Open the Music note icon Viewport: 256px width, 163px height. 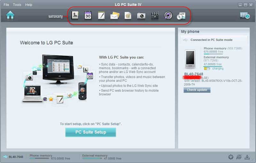168,15
